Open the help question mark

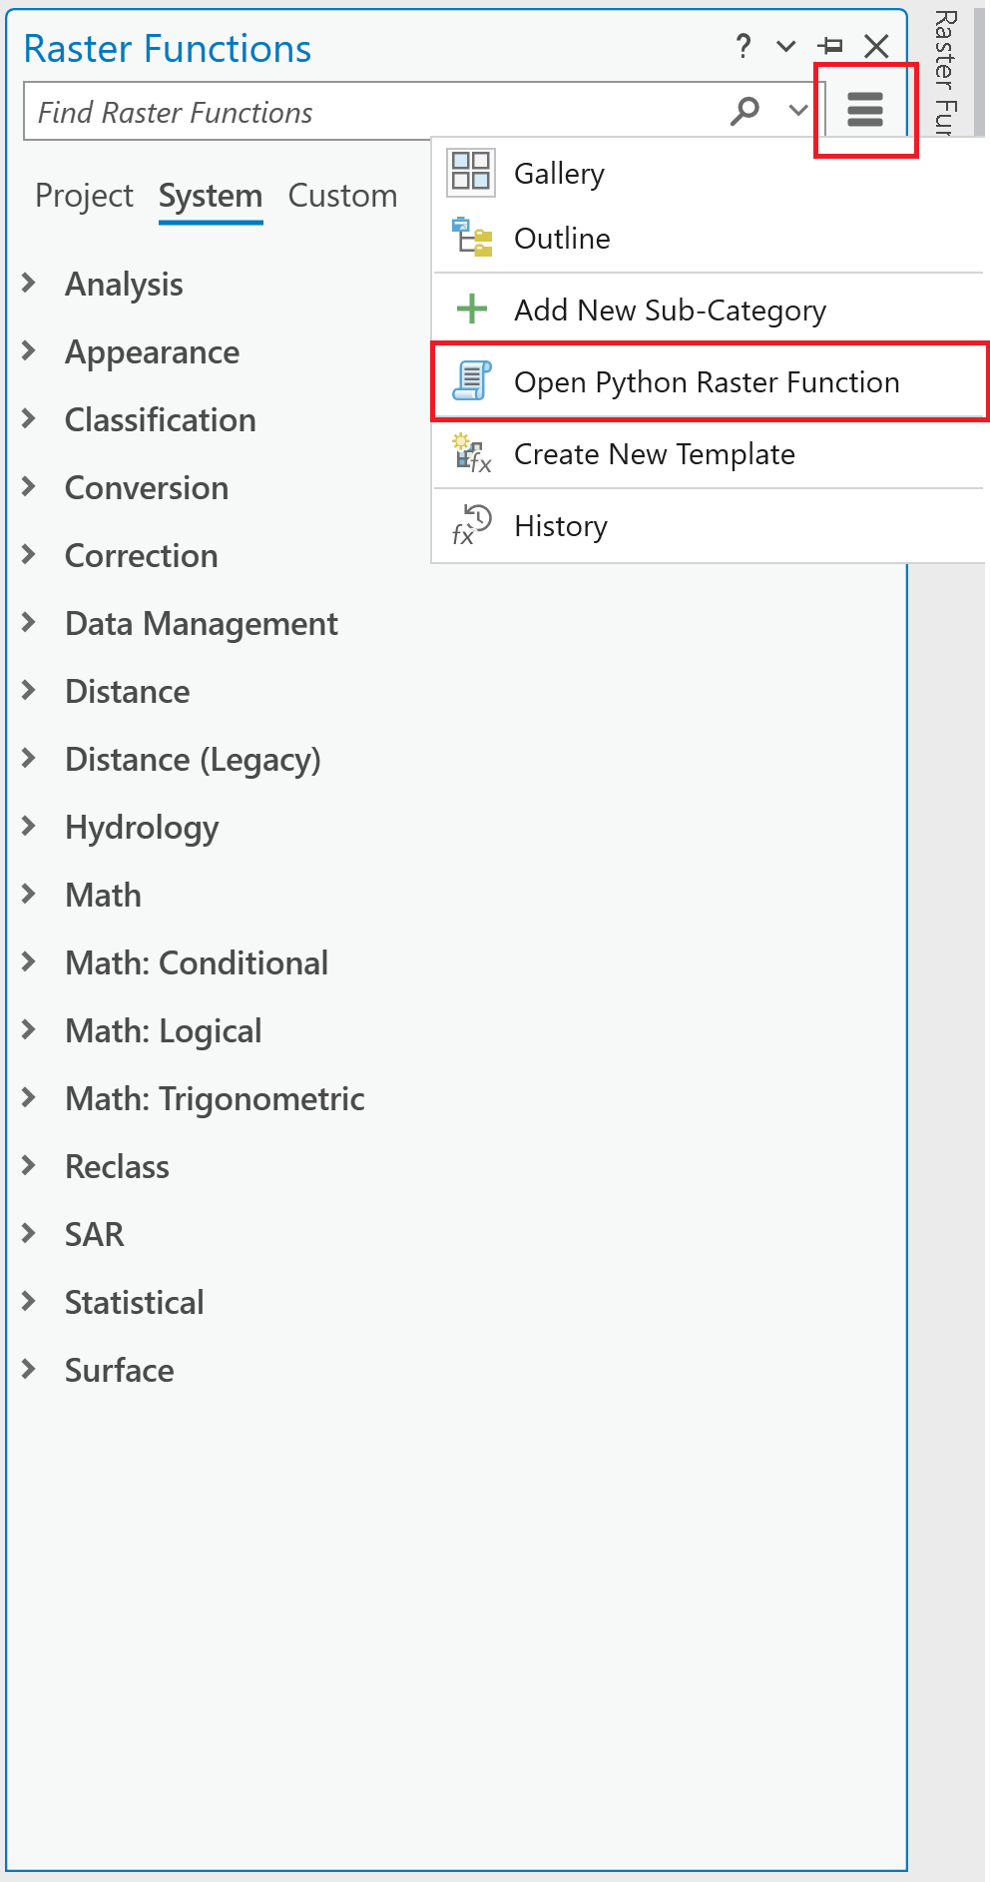pos(742,46)
